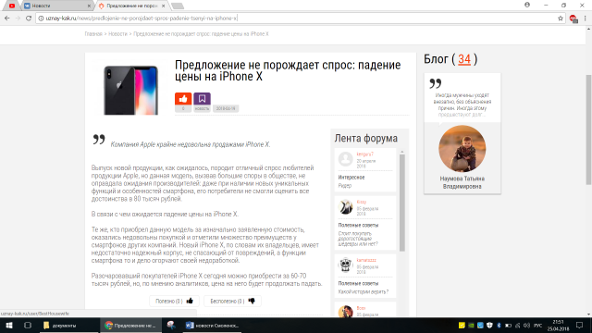Click the browser forward arrow
This screenshot has height=333, width=592.
coord(18,18)
